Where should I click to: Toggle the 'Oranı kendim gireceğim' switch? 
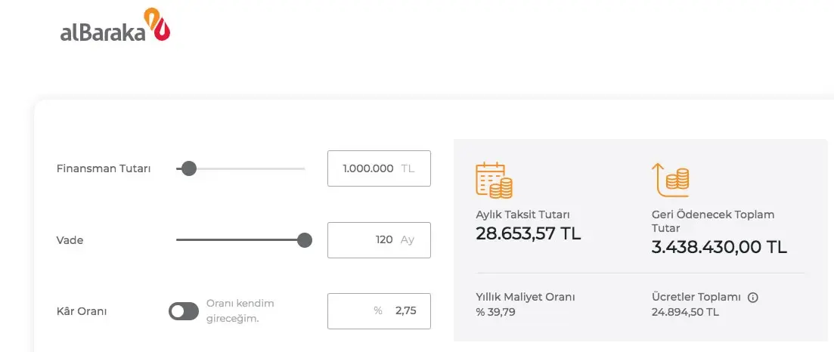(x=184, y=310)
